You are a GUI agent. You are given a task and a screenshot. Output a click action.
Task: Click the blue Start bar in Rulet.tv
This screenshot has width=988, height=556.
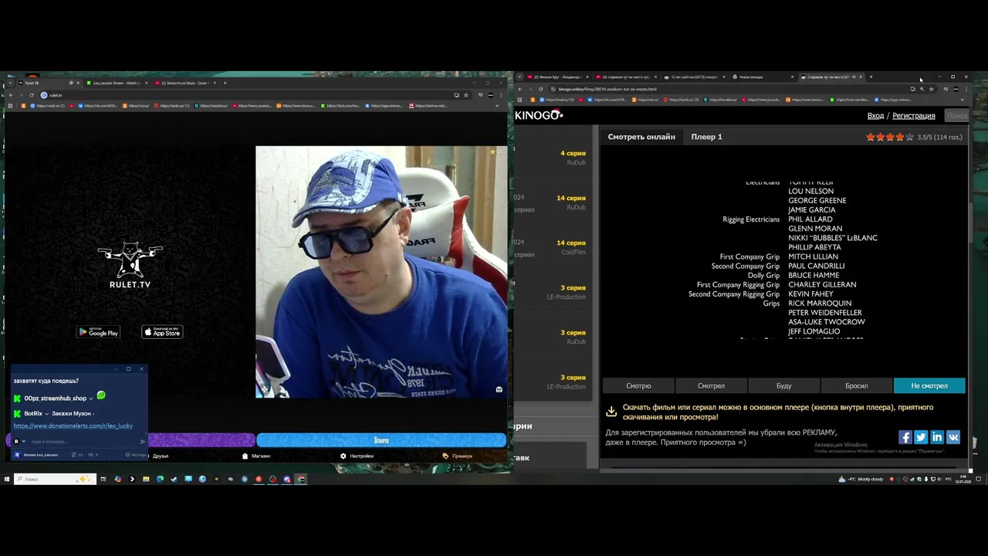(x=381, y=440)
